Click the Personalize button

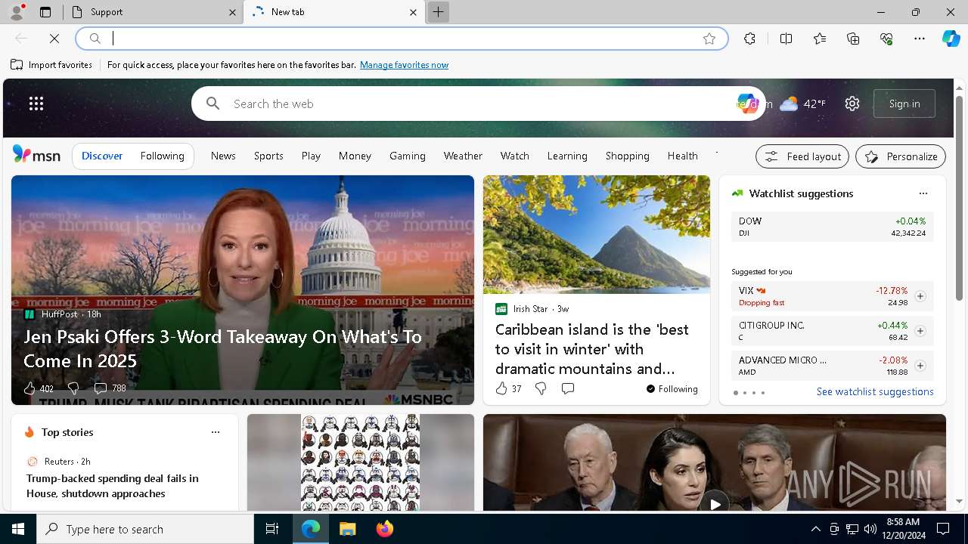click(901, 156)
